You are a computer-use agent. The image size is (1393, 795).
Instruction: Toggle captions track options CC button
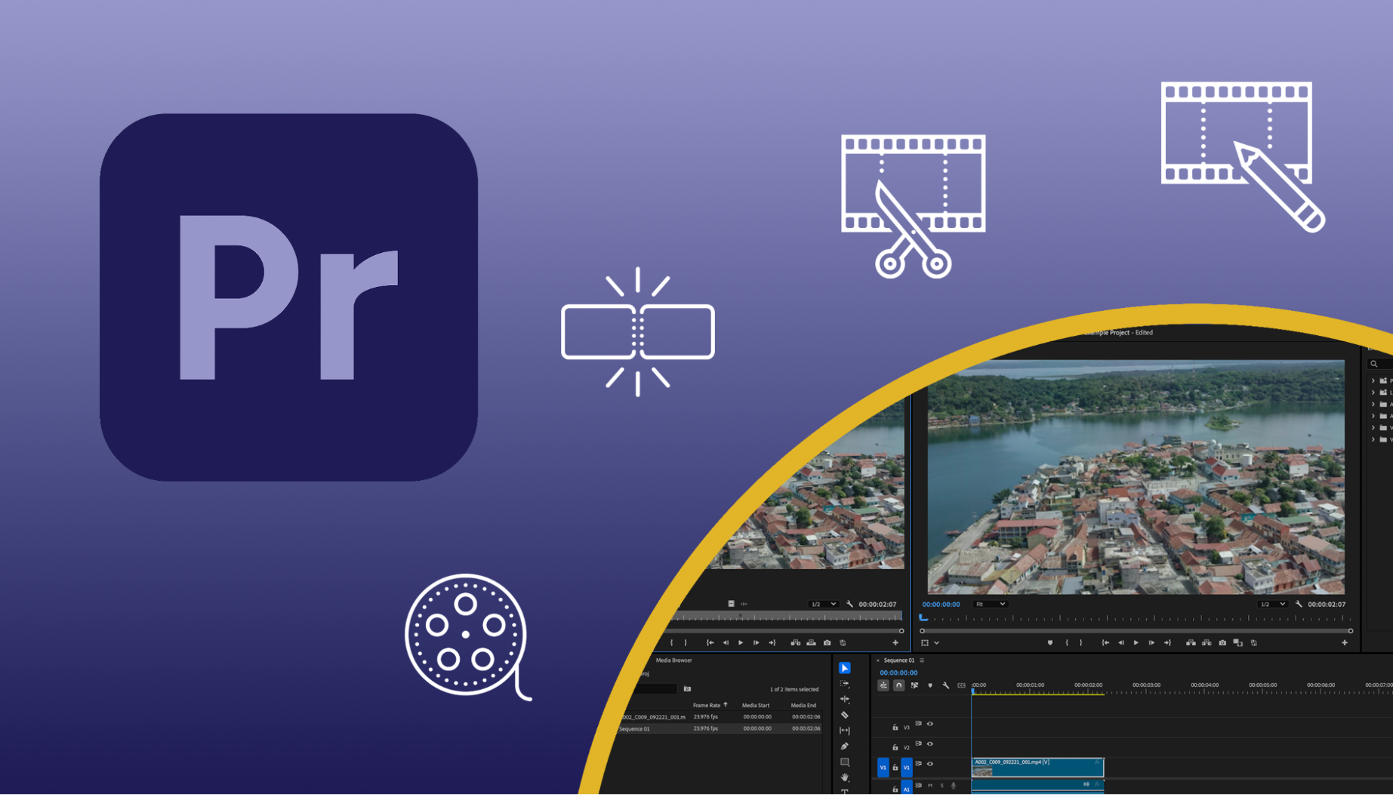coord(962,686)
